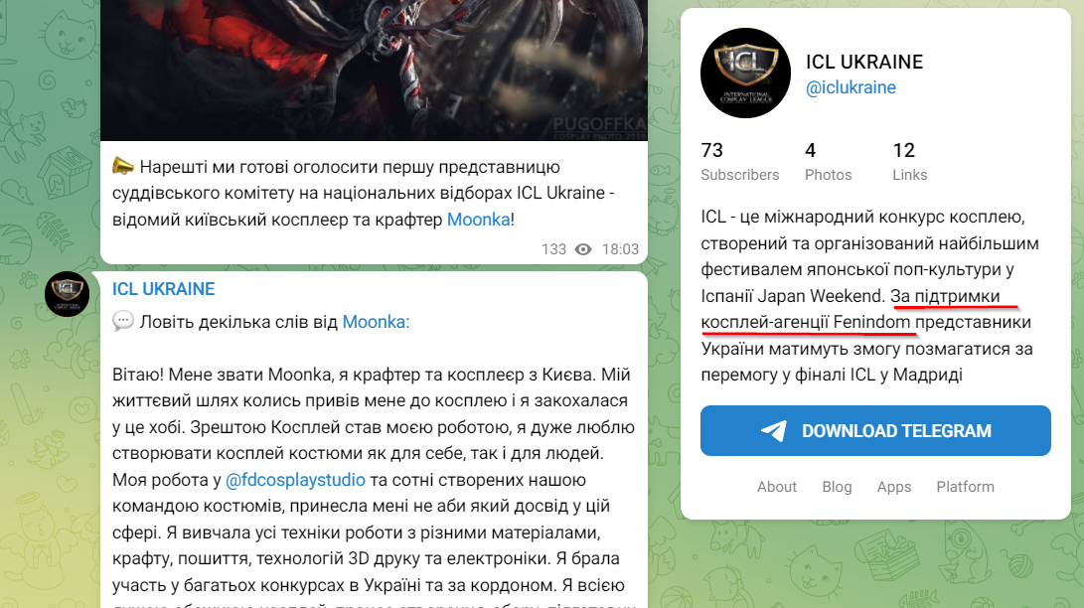The image size is (1084, 608).
Task: Click the ICL UKRAINE message author name
Action: [x=164, y=289]
